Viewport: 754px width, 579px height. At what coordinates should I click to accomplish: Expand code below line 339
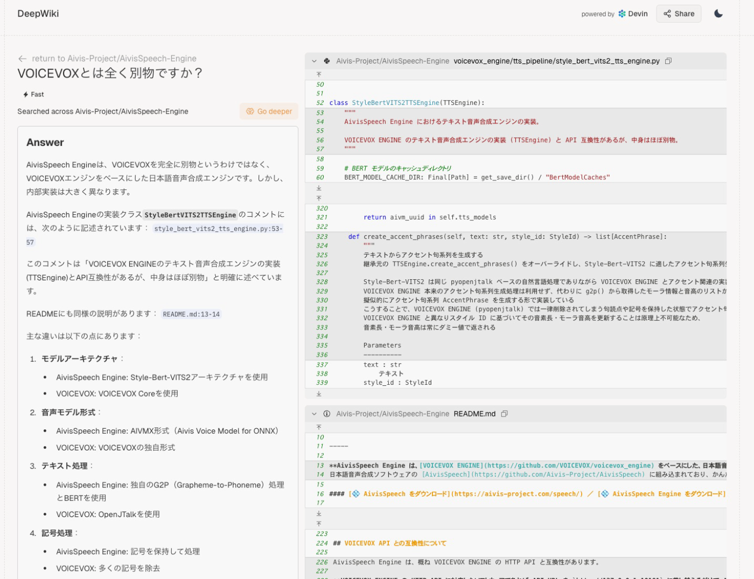point(319,394)
